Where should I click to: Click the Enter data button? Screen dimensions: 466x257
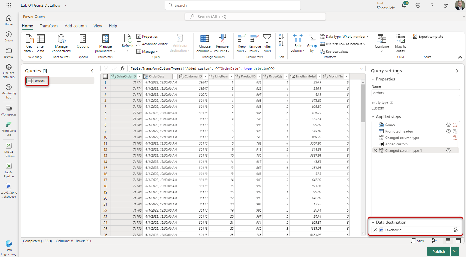coord(41,43)
